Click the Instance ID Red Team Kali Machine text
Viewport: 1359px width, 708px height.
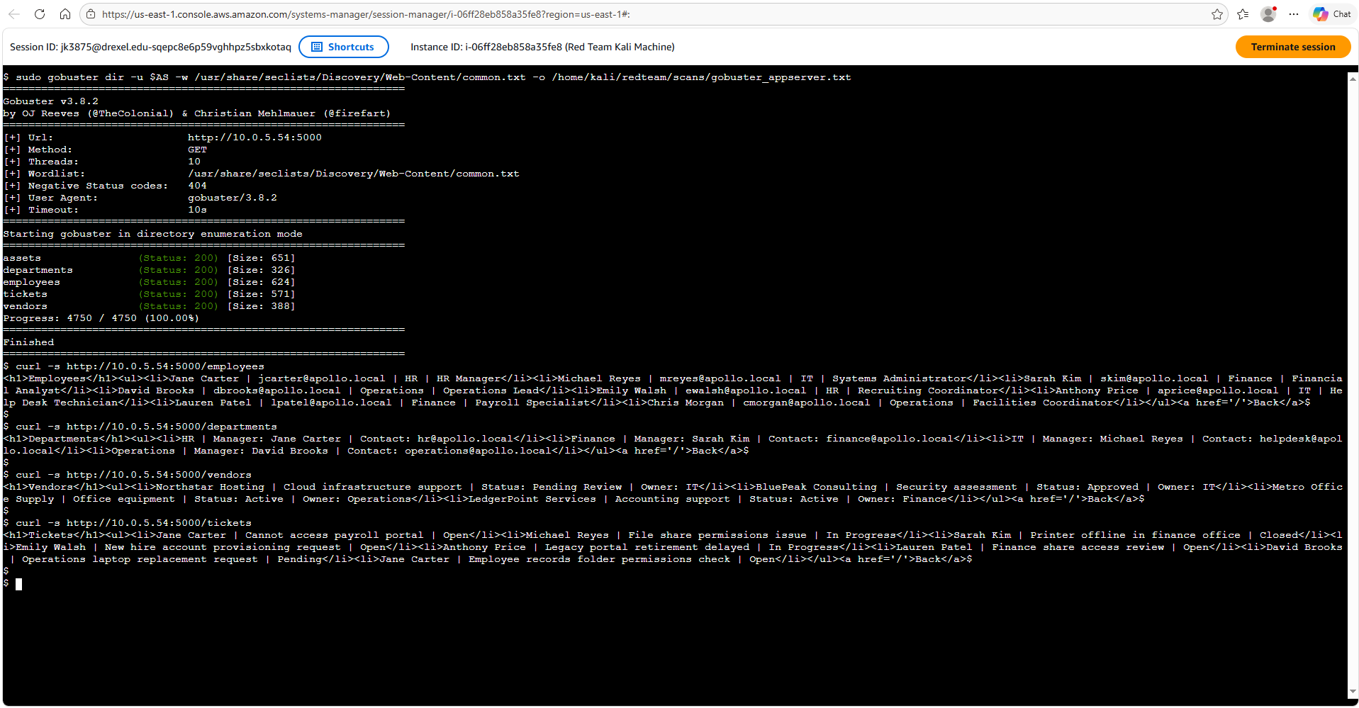[x=542, y=47]
